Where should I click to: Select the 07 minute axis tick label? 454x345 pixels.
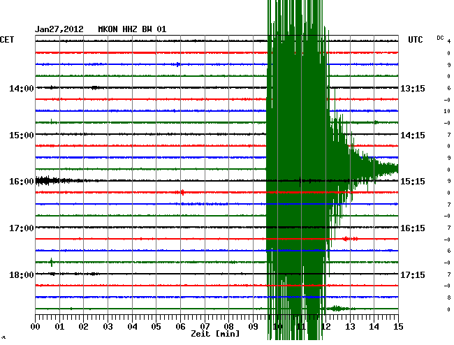point(205,326)
